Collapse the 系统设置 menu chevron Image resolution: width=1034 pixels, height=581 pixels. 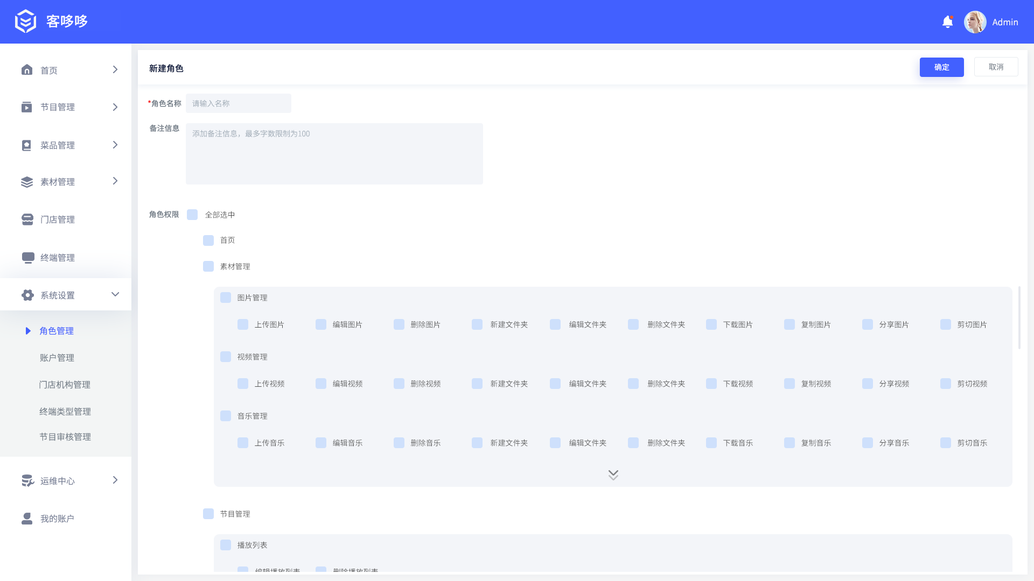point(115,294)
